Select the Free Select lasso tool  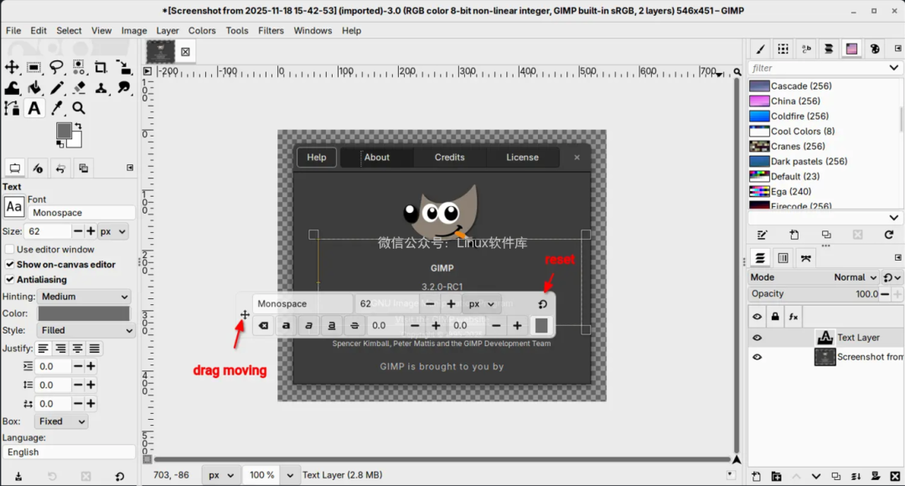pyautogui.click(x=56, y=68)
